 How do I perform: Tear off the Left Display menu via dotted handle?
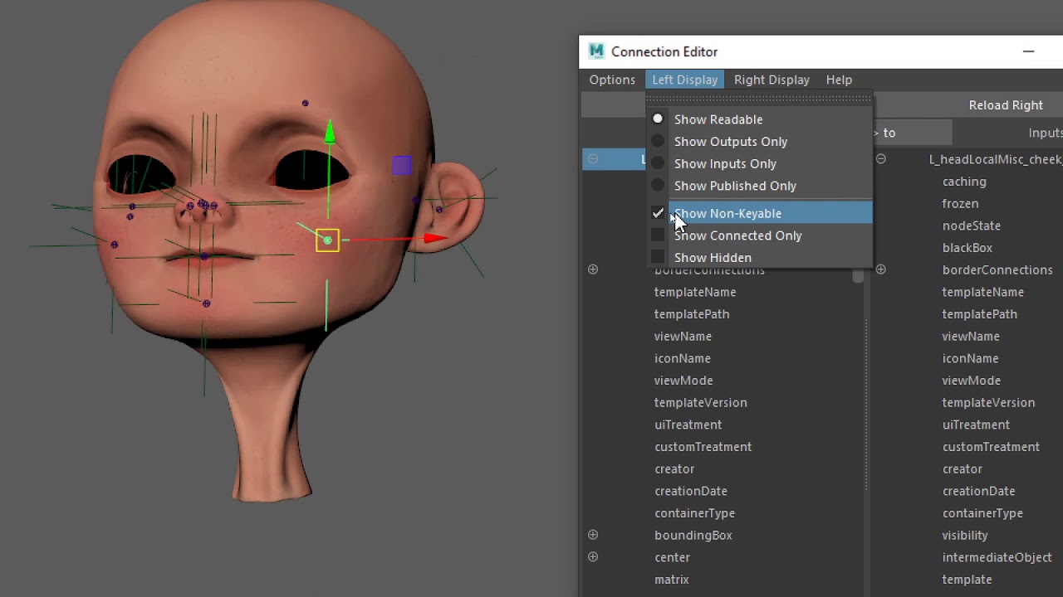pos(760,98)
